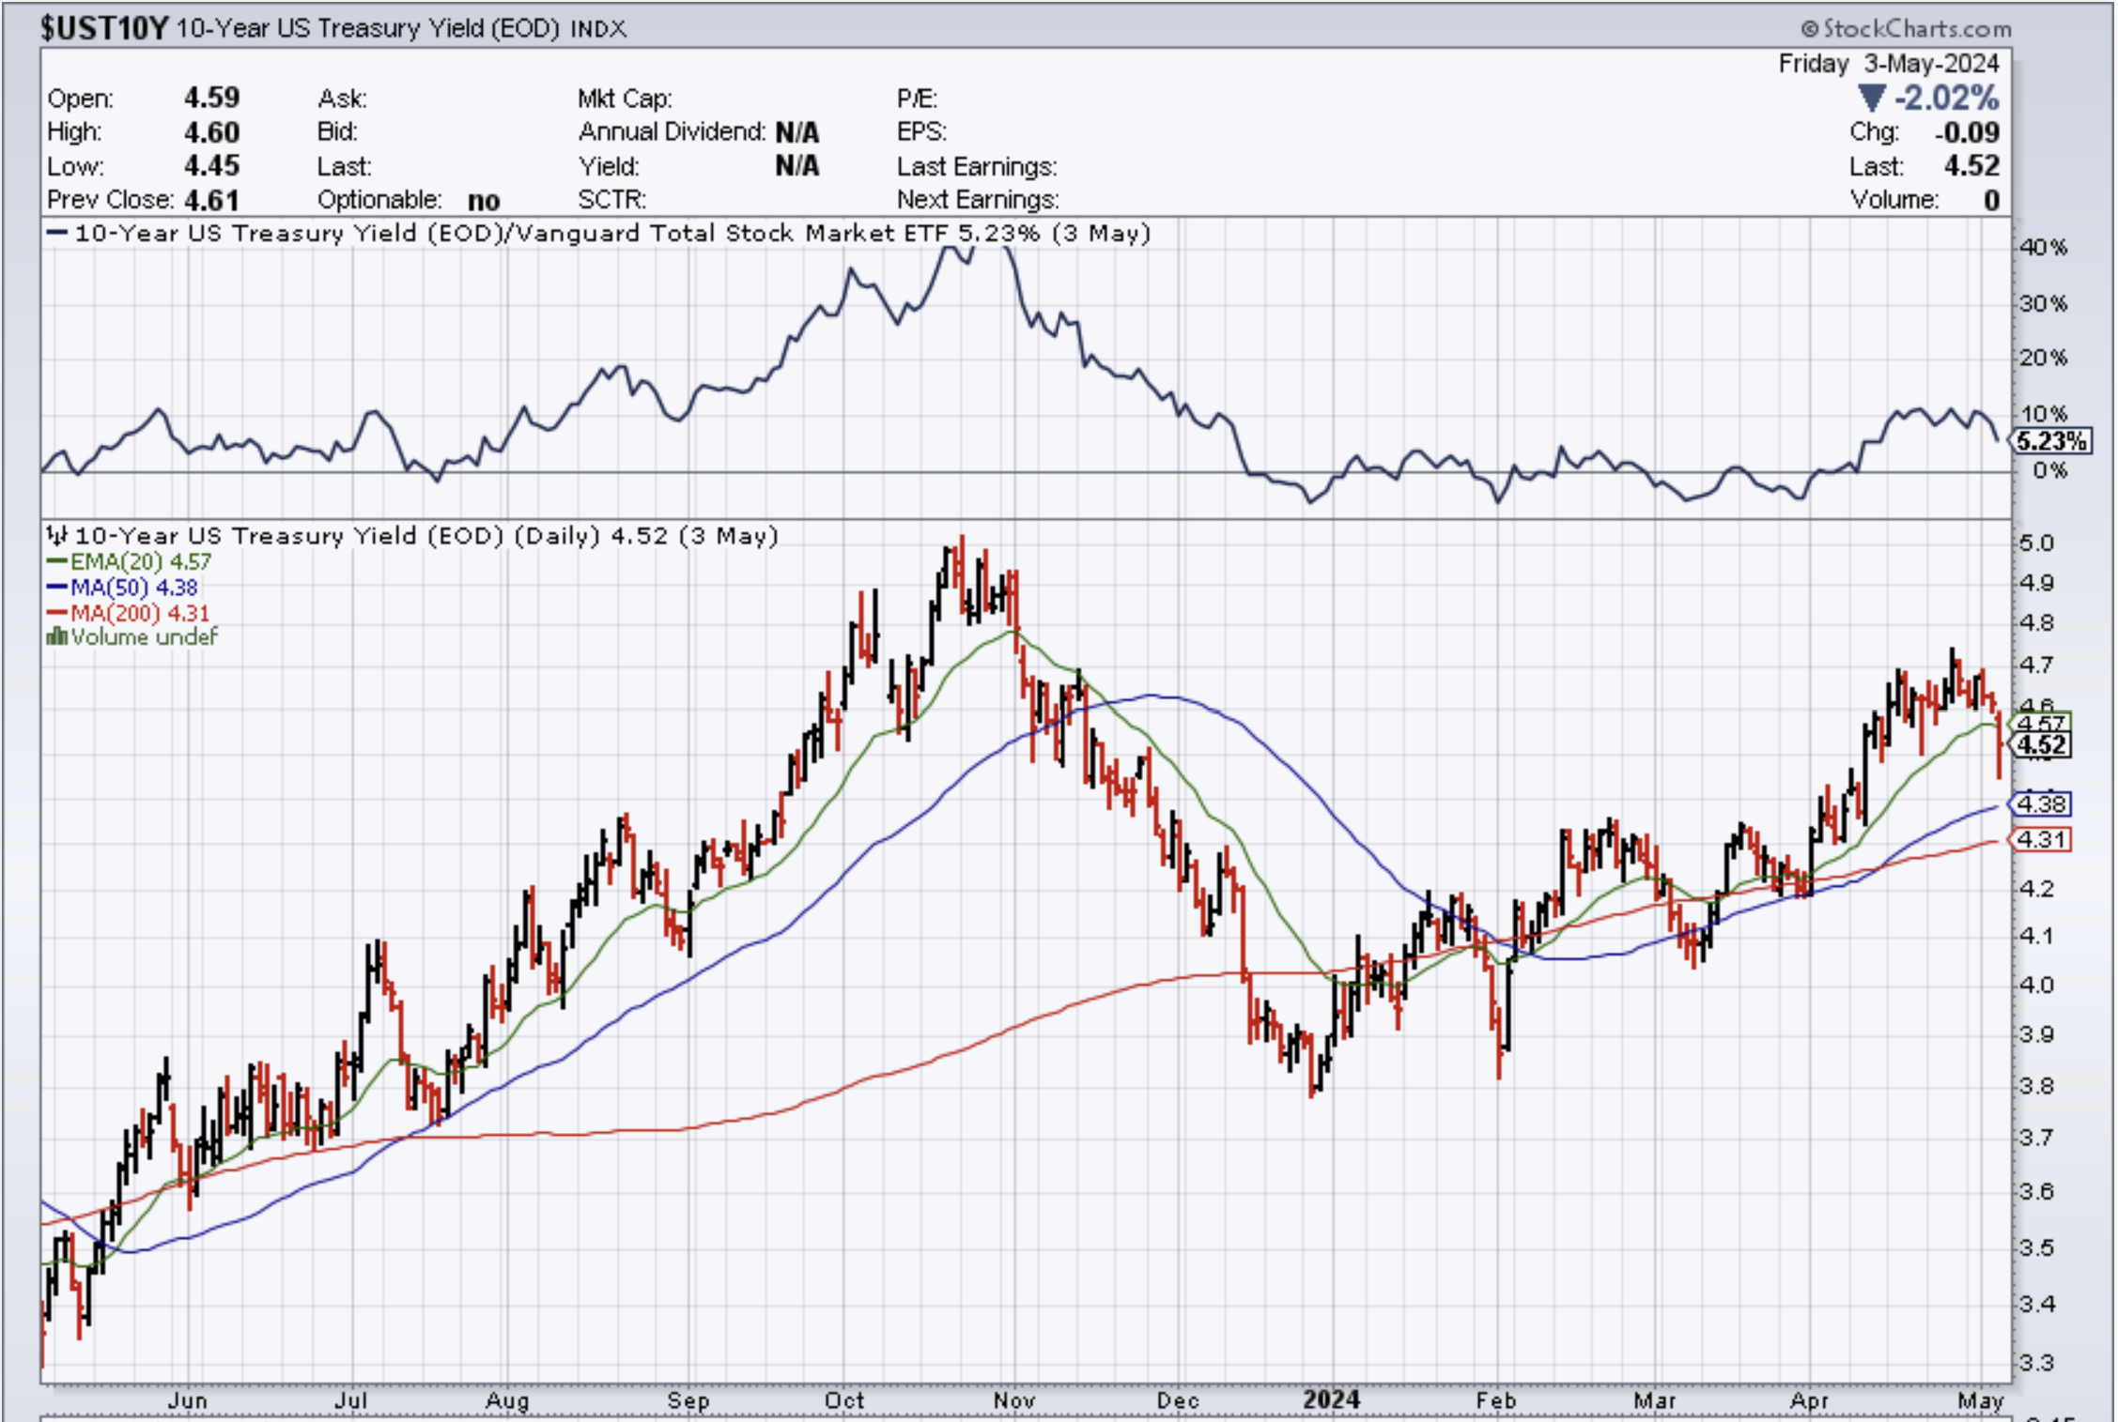Click the red 4.31 MA(200) price tag
This screenshot has width=2118, height=1422.
(x=2041, y=839)
